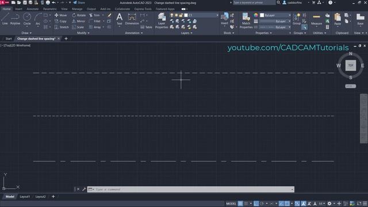Switch to the Manage ribbon tab
This screenshot has width=368, height=207.
click(77, 9)
